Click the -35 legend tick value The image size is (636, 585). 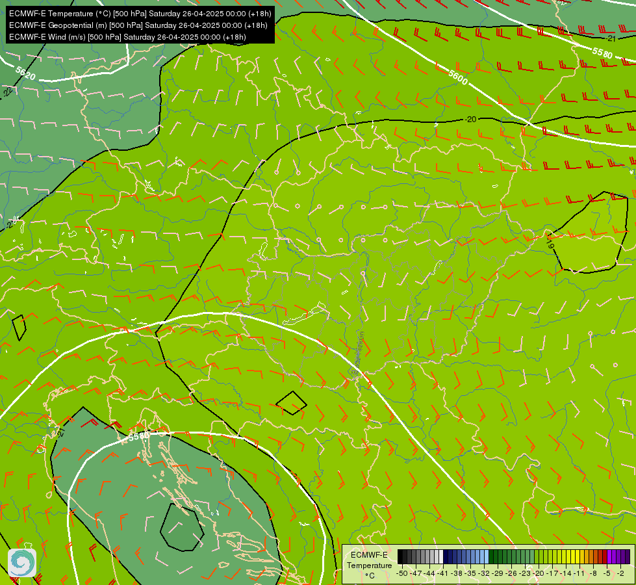[470, 574]
